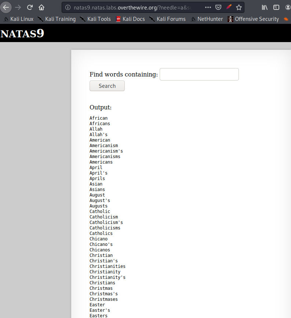Reload the current page
The width and height of the screenshot is (291, 318).
click(x=30, y=7)
